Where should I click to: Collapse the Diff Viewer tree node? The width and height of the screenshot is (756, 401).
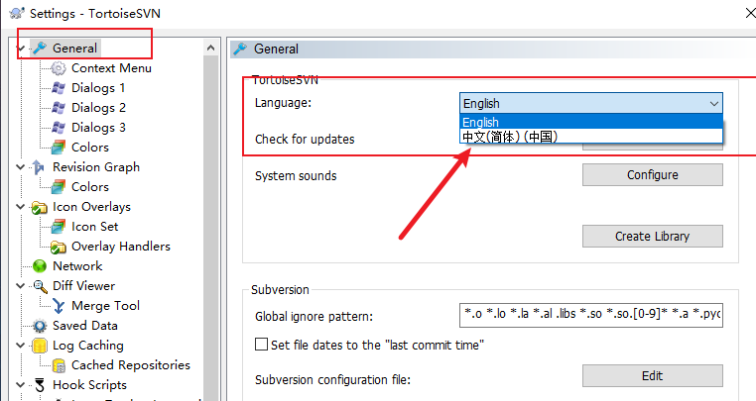[x=21, y=286]
